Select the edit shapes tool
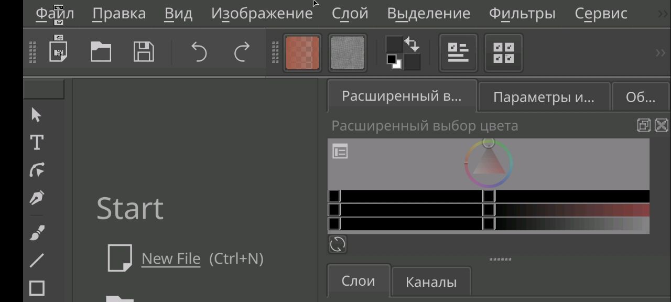Image resolution: width=671 pixels, height=302 pixels. tap(37, 170)
